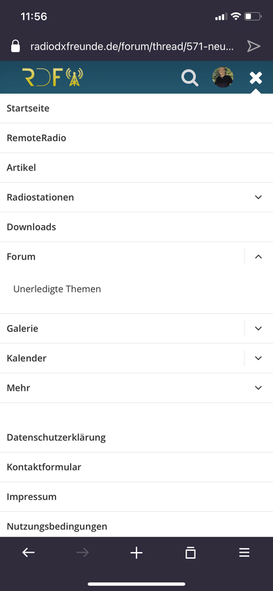Collapse the Forum submenu chevron
The height and width of the screenshot is (591, 273).
pyautogui.click(x=258, y=257)
